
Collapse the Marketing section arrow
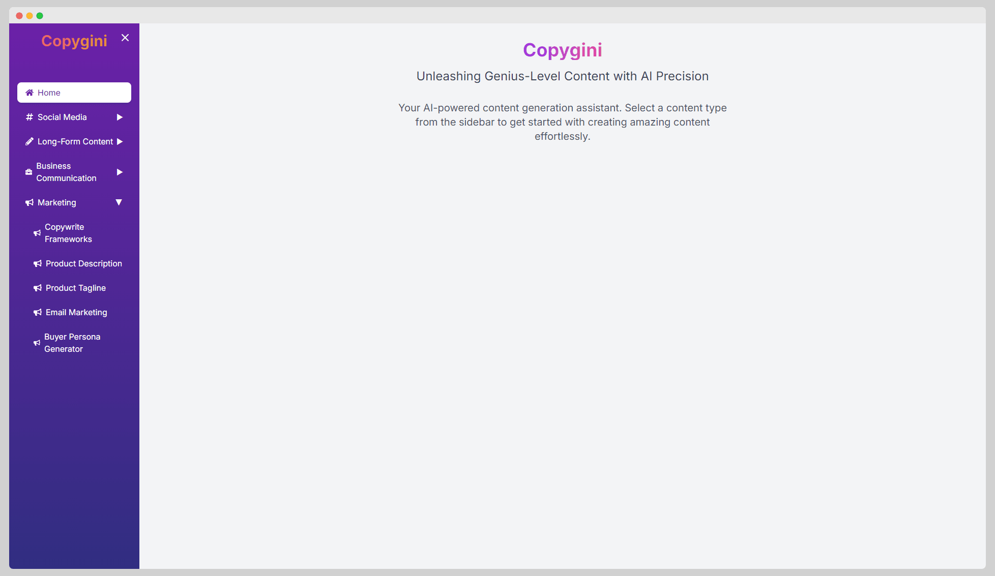(x=119, y=202)
